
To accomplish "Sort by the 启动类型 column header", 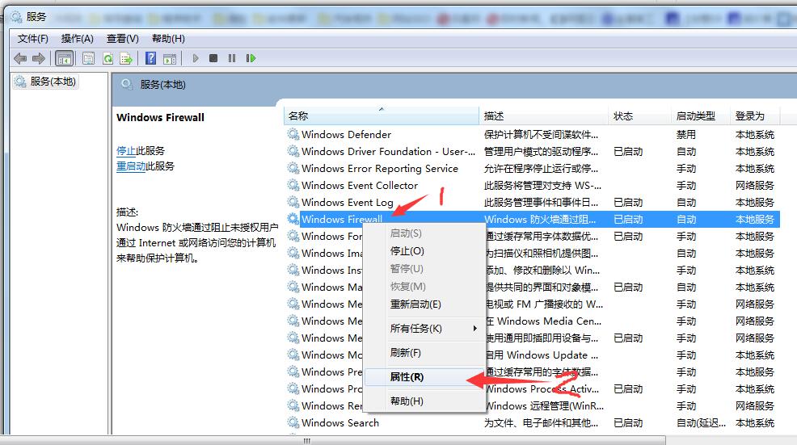I will point(701,115).
